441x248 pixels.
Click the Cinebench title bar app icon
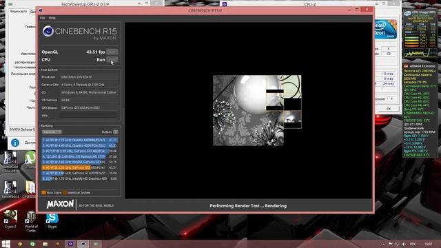[x=41, y=10]
